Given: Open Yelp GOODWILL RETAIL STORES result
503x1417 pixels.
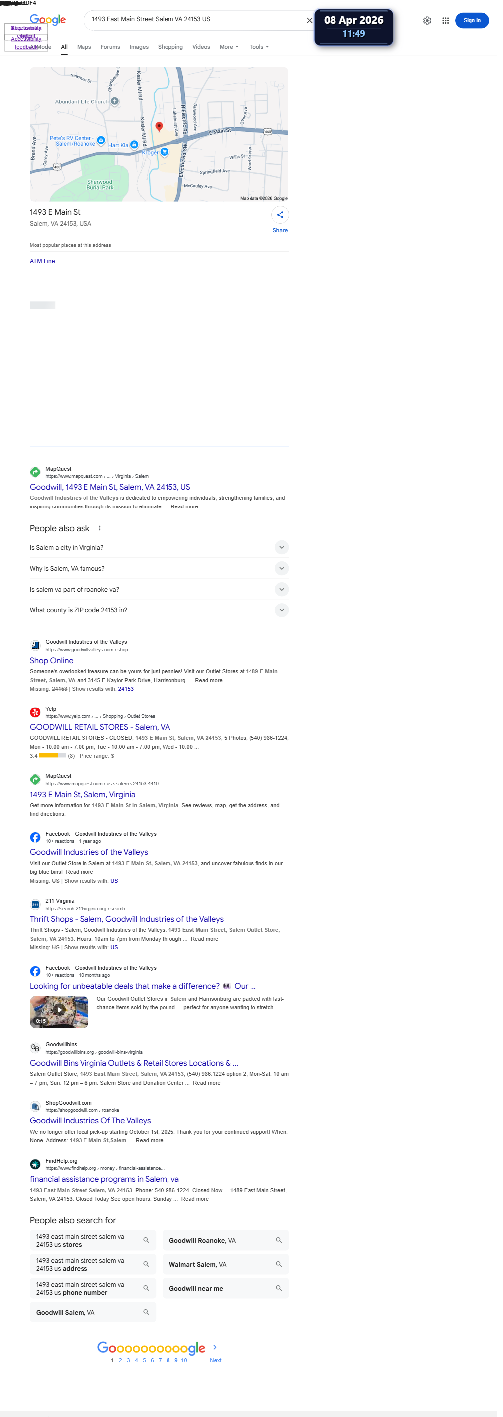Looking at the screenshot, I should click(x=101, y=735).
